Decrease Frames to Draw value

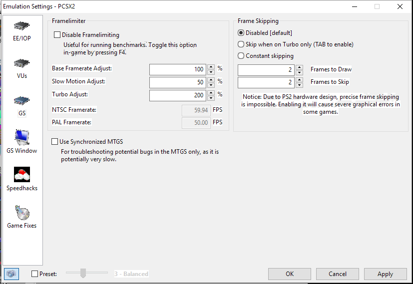pyautogui.click(x=300, y=73)
